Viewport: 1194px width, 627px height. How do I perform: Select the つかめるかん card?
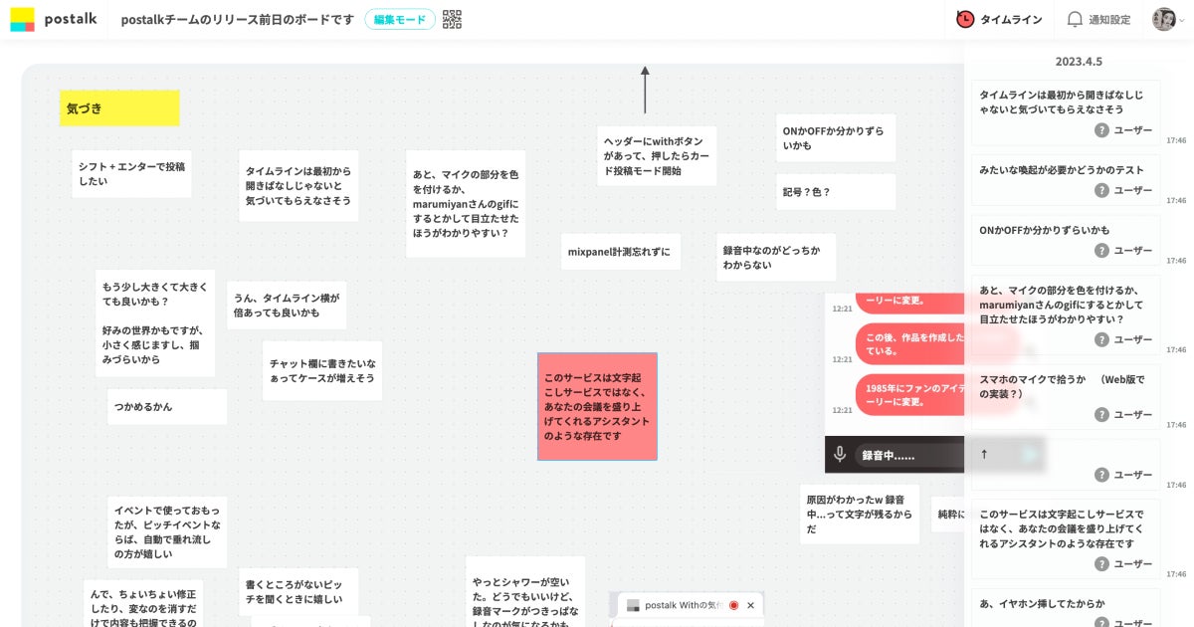(167, 406)
